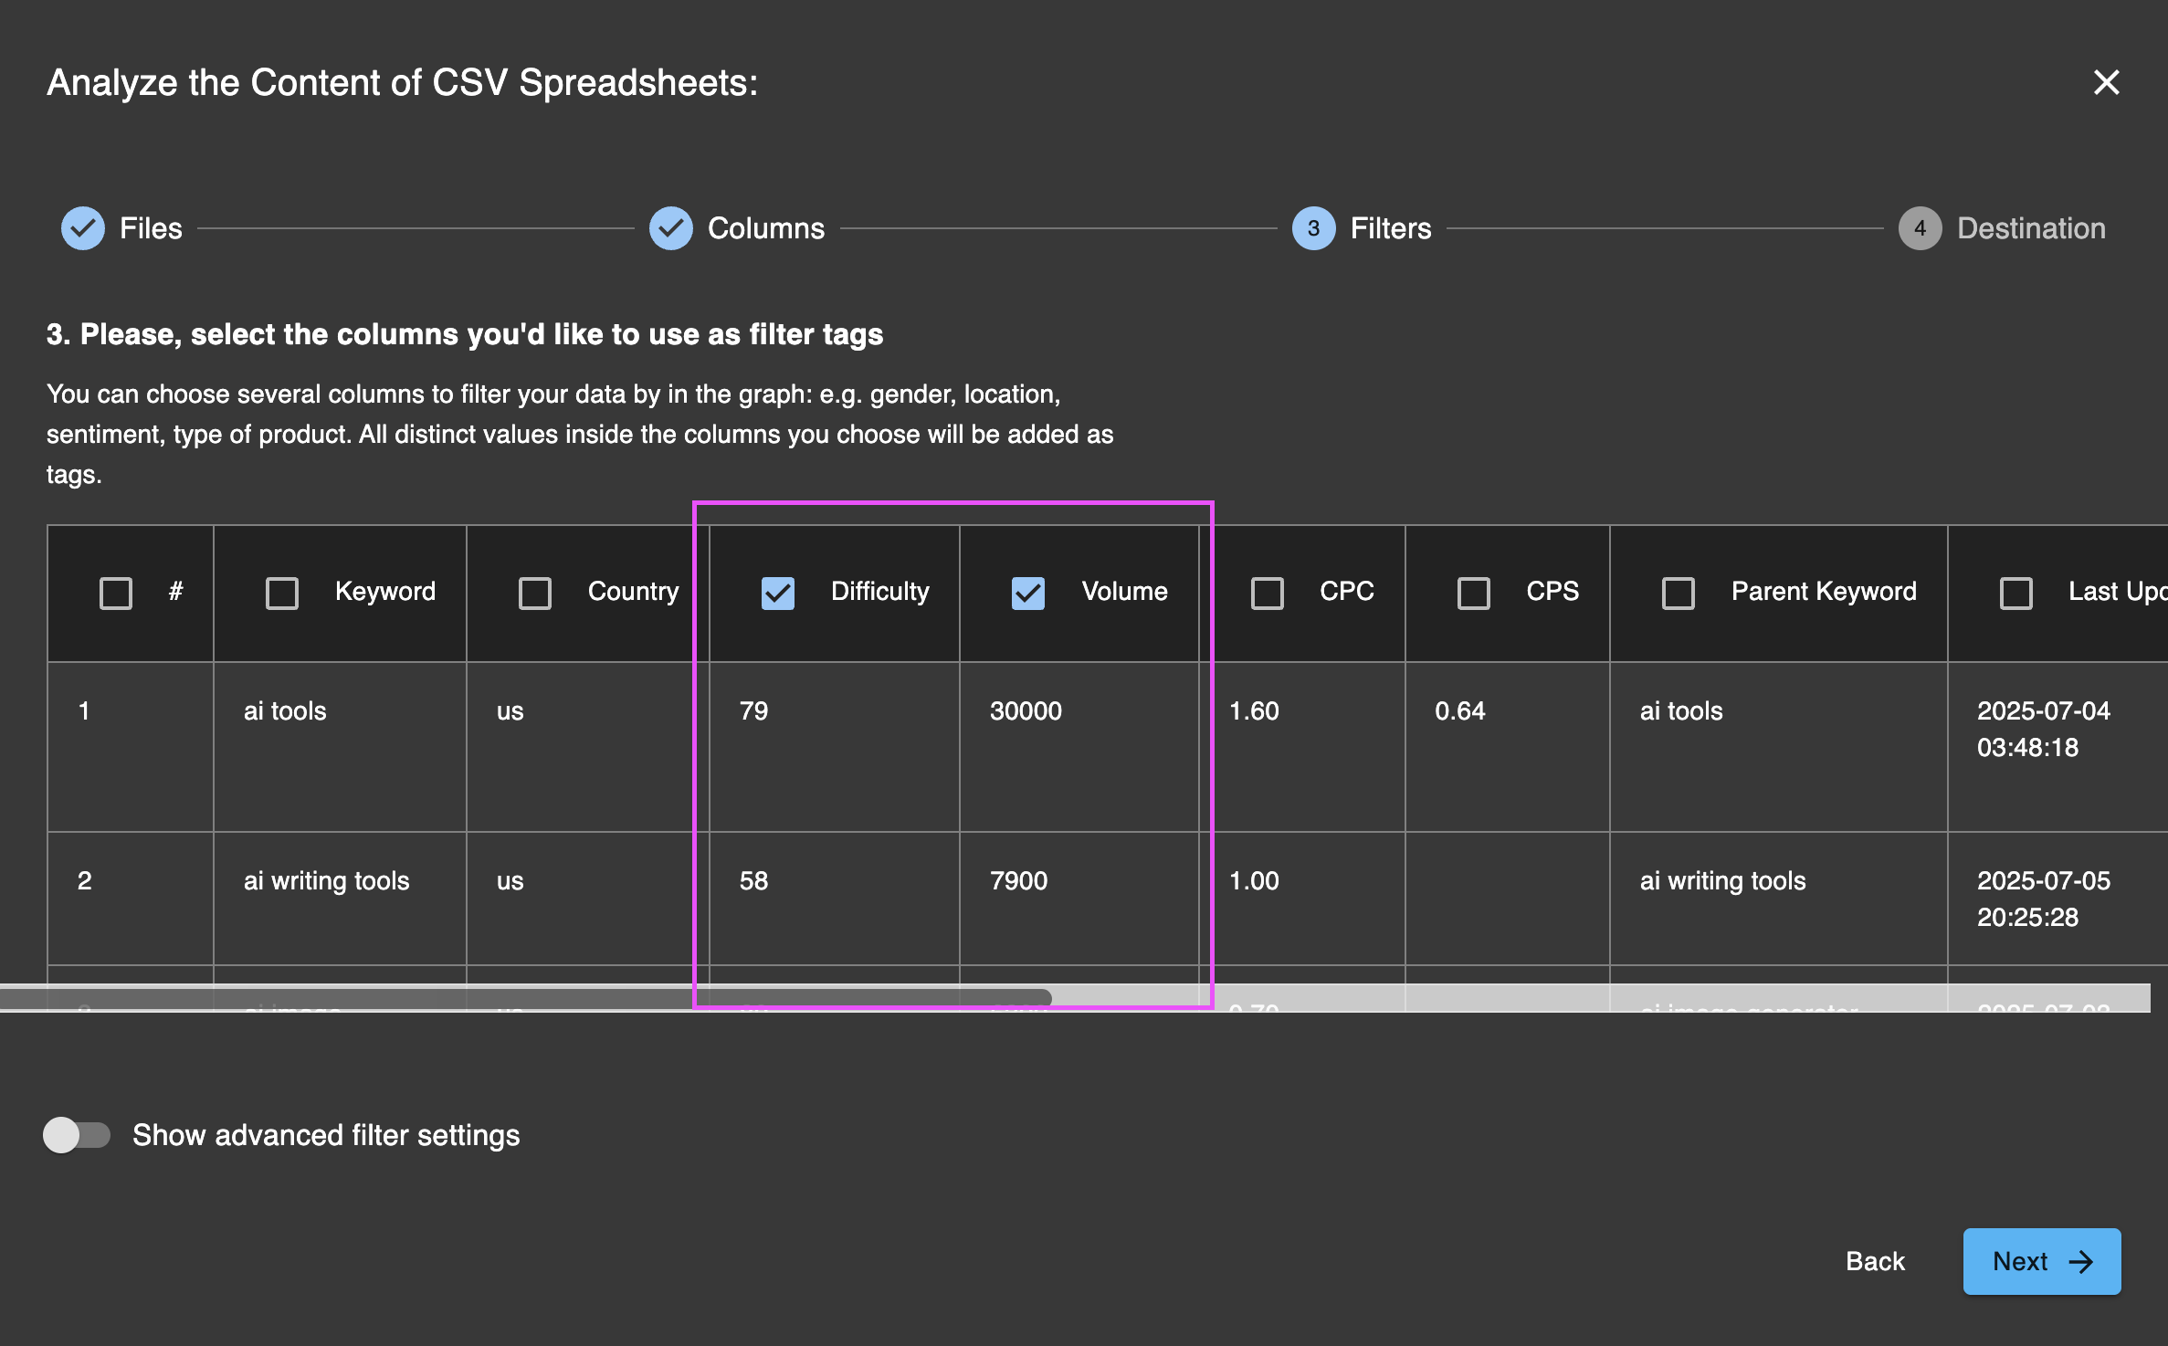This screenshot has width=2168, height=1346.
Task: Uncheck the Volume column checkbox
Action: pos(1028,593)
